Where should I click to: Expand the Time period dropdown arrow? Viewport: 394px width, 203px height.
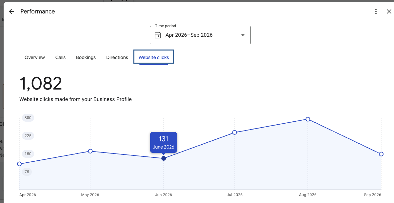[243, 35]
